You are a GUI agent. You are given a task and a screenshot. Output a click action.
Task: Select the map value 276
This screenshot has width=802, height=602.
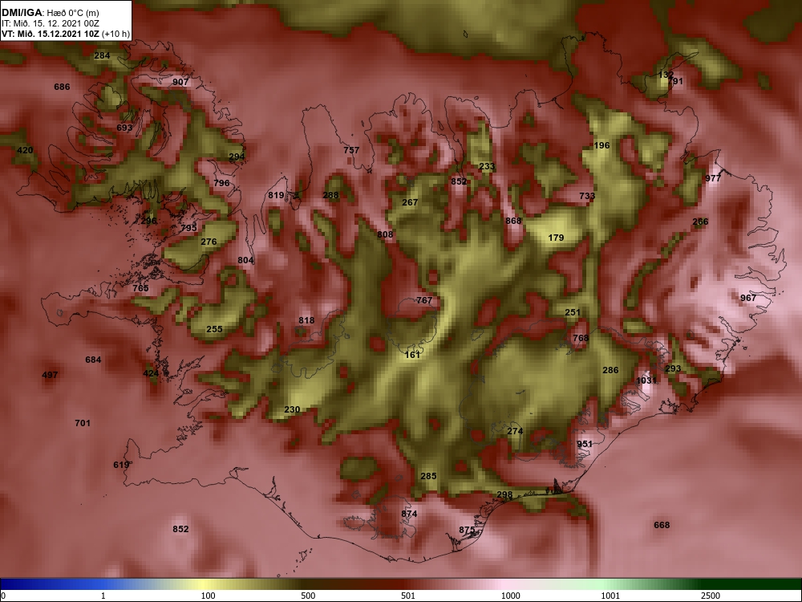[209, 242]
